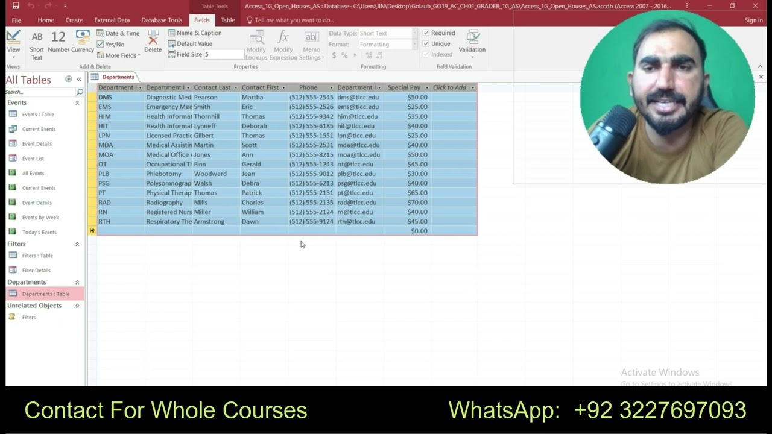Switch to the External Data tab
The height and width of the screenshot is (434, 772).
pos(112,20)
